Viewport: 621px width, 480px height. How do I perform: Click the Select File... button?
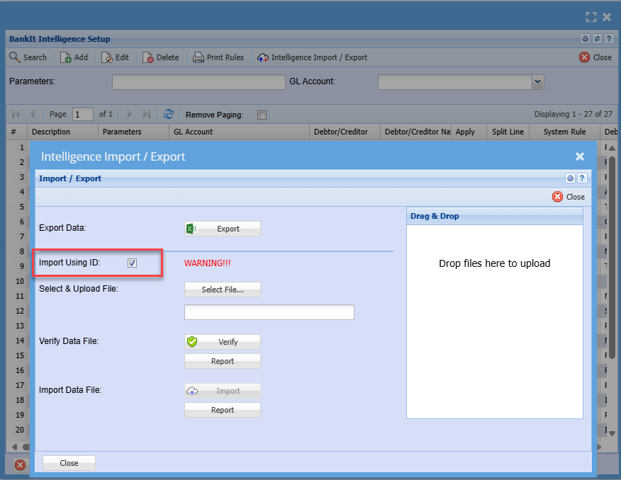(x=223, y=290)
